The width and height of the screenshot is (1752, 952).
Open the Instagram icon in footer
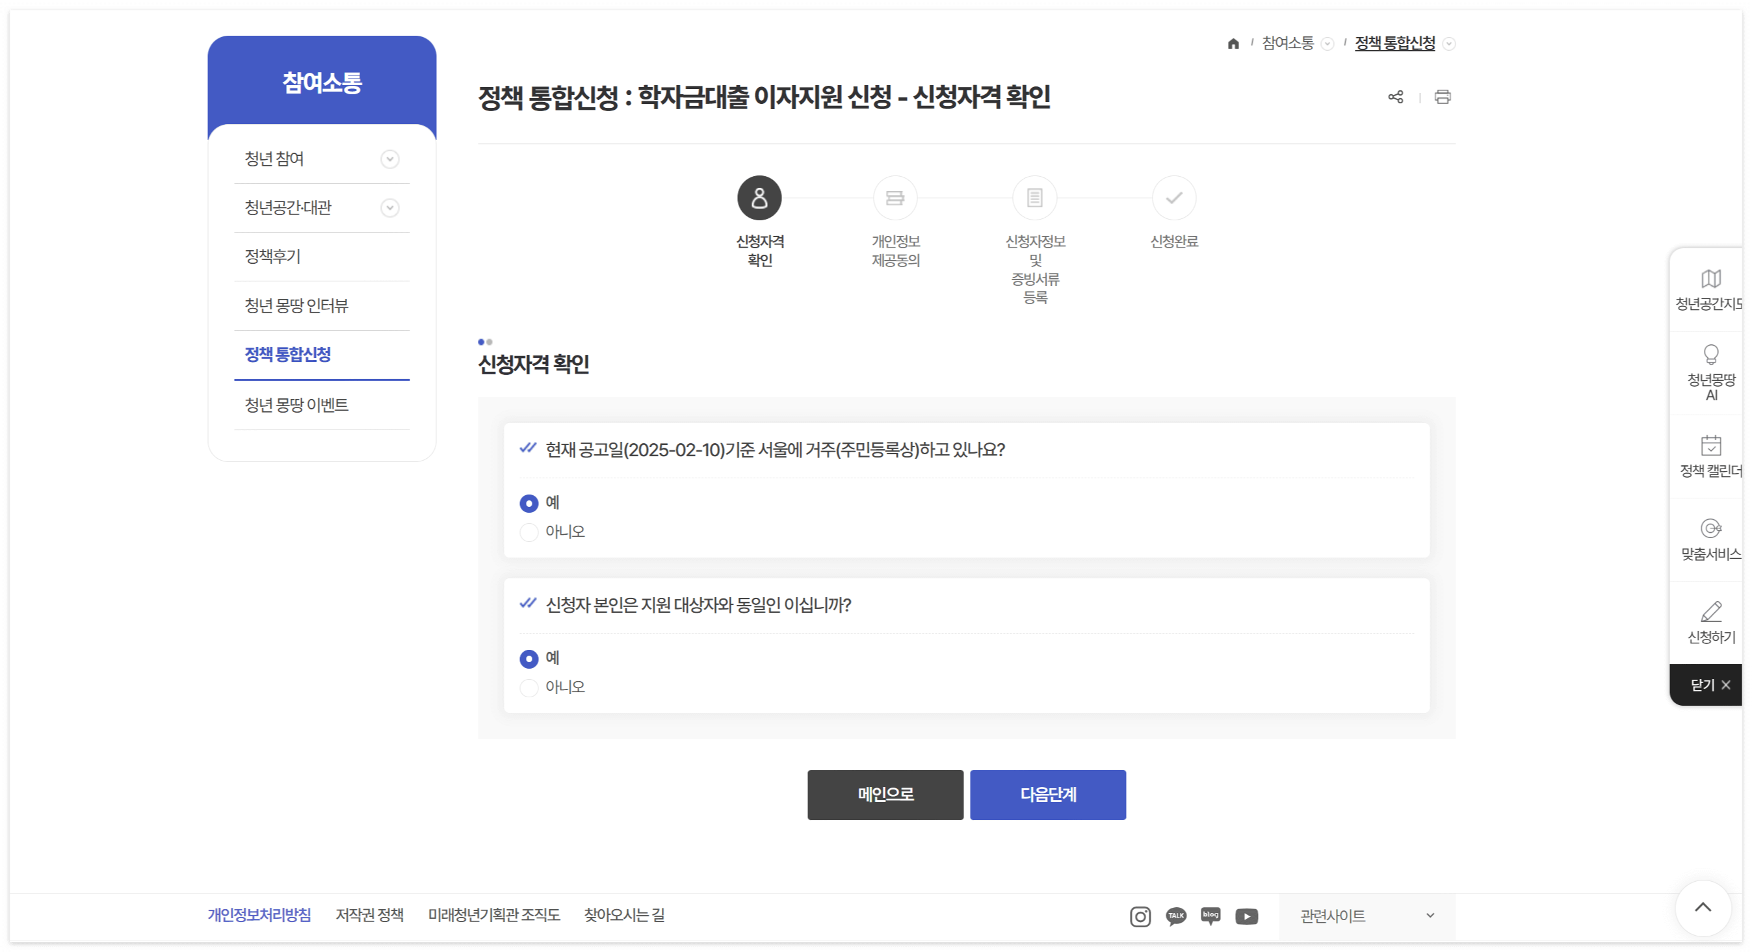1140,917
